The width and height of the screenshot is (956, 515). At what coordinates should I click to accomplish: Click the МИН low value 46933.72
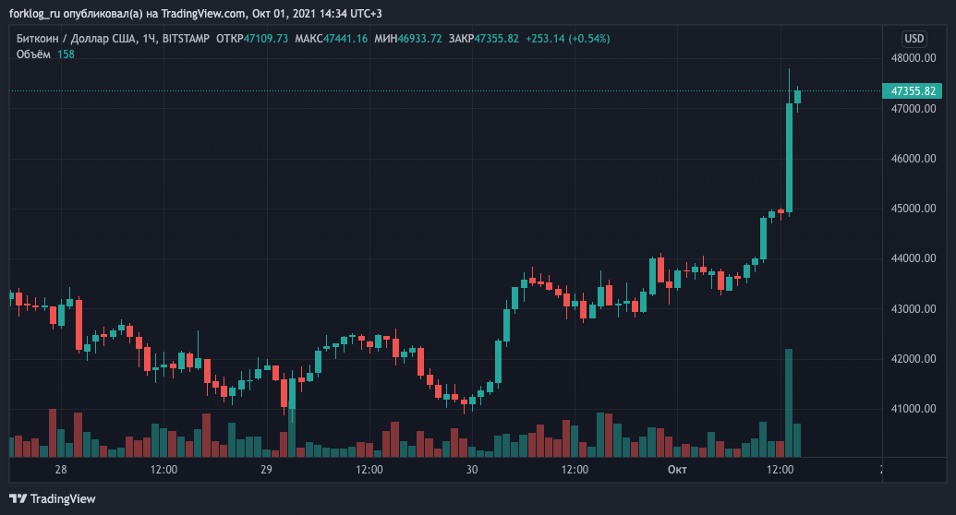[x=420, y=39]
